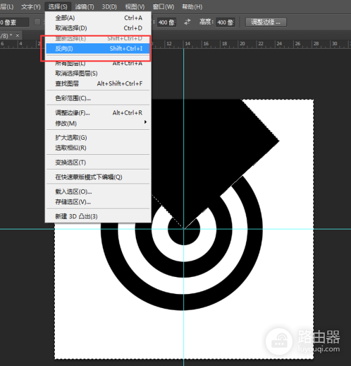Open 色彩范围(C)... dialog

click(98, 98)
